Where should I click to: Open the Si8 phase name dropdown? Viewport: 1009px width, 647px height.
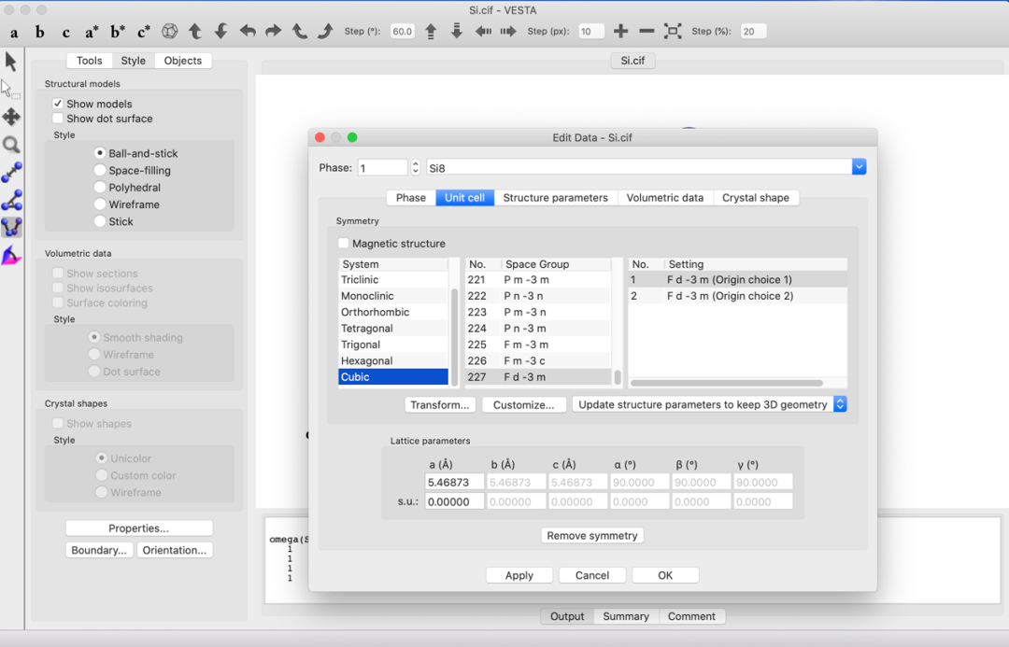(x=859, y=167)
